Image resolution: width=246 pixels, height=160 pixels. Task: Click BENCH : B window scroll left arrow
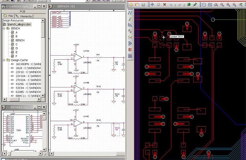click(x=51, y=154)
